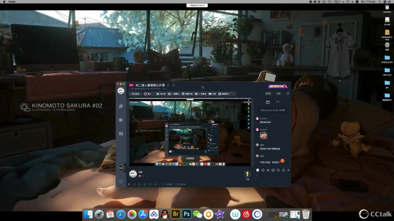Open Launchpad rocket icon in the Dock

99,214
